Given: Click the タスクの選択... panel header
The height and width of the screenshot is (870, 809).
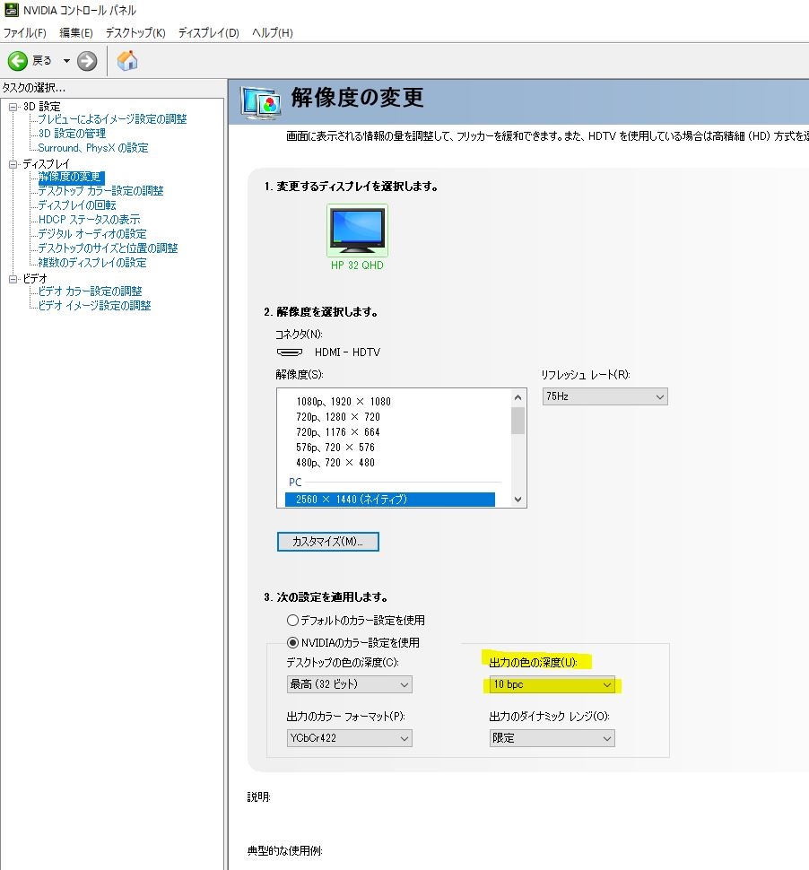Looking at the screenshot, I should (34, 88).
